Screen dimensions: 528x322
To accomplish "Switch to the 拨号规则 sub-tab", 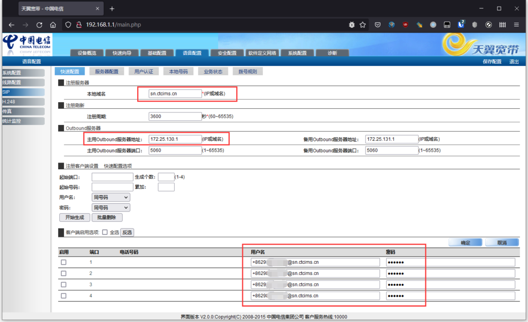I will (x=248, y=71).
